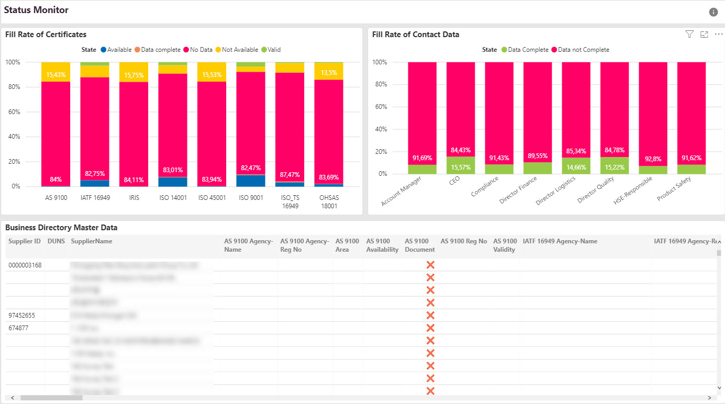725x404 pixels.
Task: Sort table by DUNS column header
Action: (56, 241)
